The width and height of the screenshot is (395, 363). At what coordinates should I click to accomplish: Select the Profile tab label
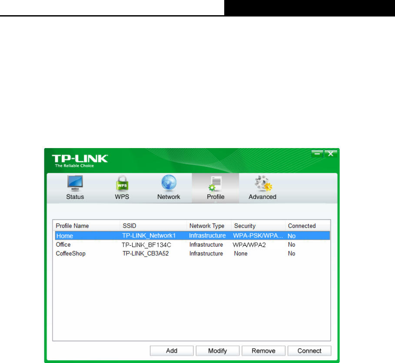(216, 197)
